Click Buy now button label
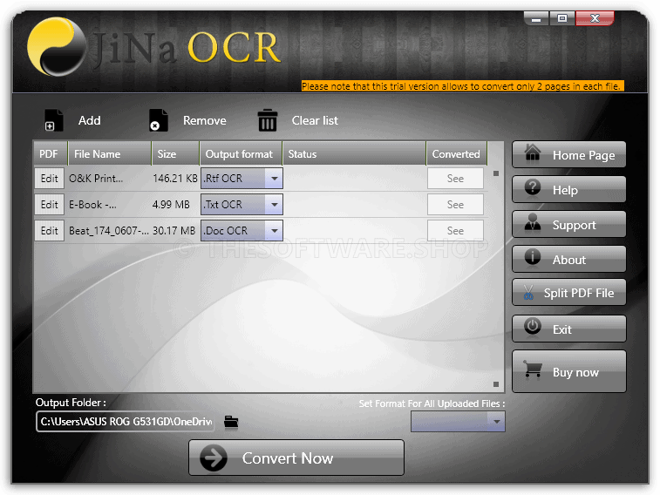Screen dimensions: 660x495 575,373
